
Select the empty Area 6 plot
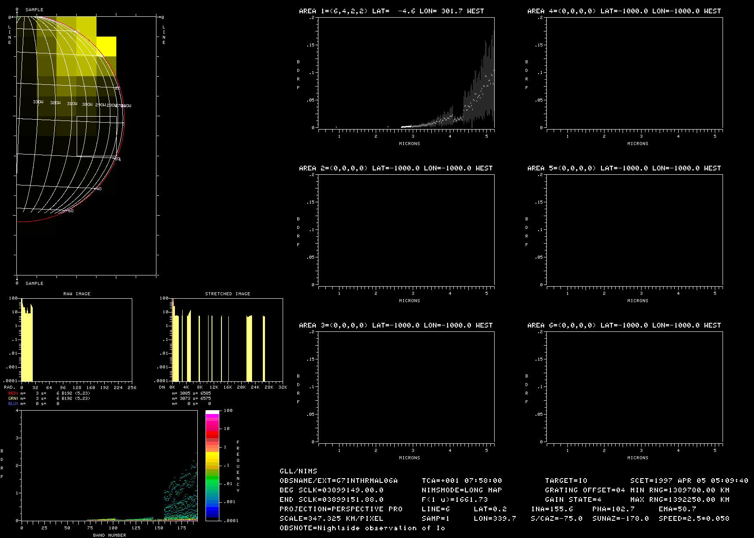tap(634, 387)
